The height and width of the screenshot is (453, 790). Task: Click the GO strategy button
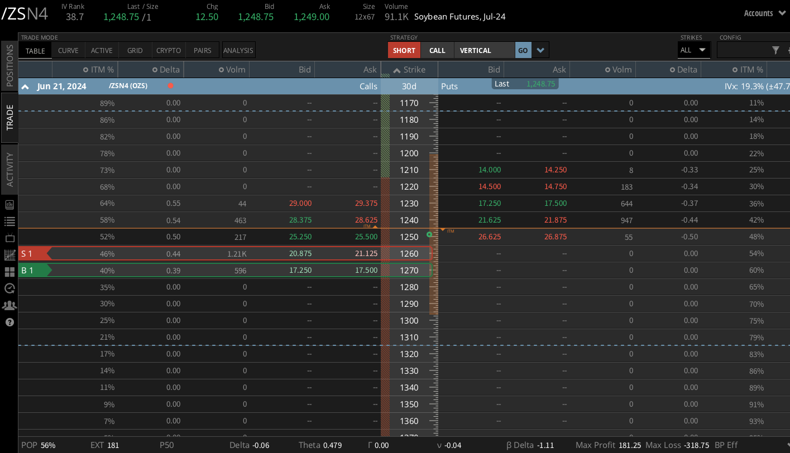coord(523,50)
